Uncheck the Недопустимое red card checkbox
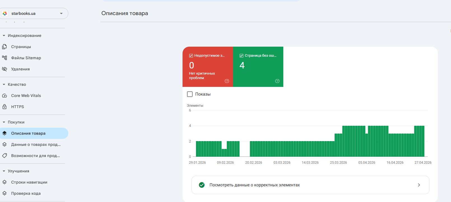Screen dimensions: 451x202 (191, 56)
